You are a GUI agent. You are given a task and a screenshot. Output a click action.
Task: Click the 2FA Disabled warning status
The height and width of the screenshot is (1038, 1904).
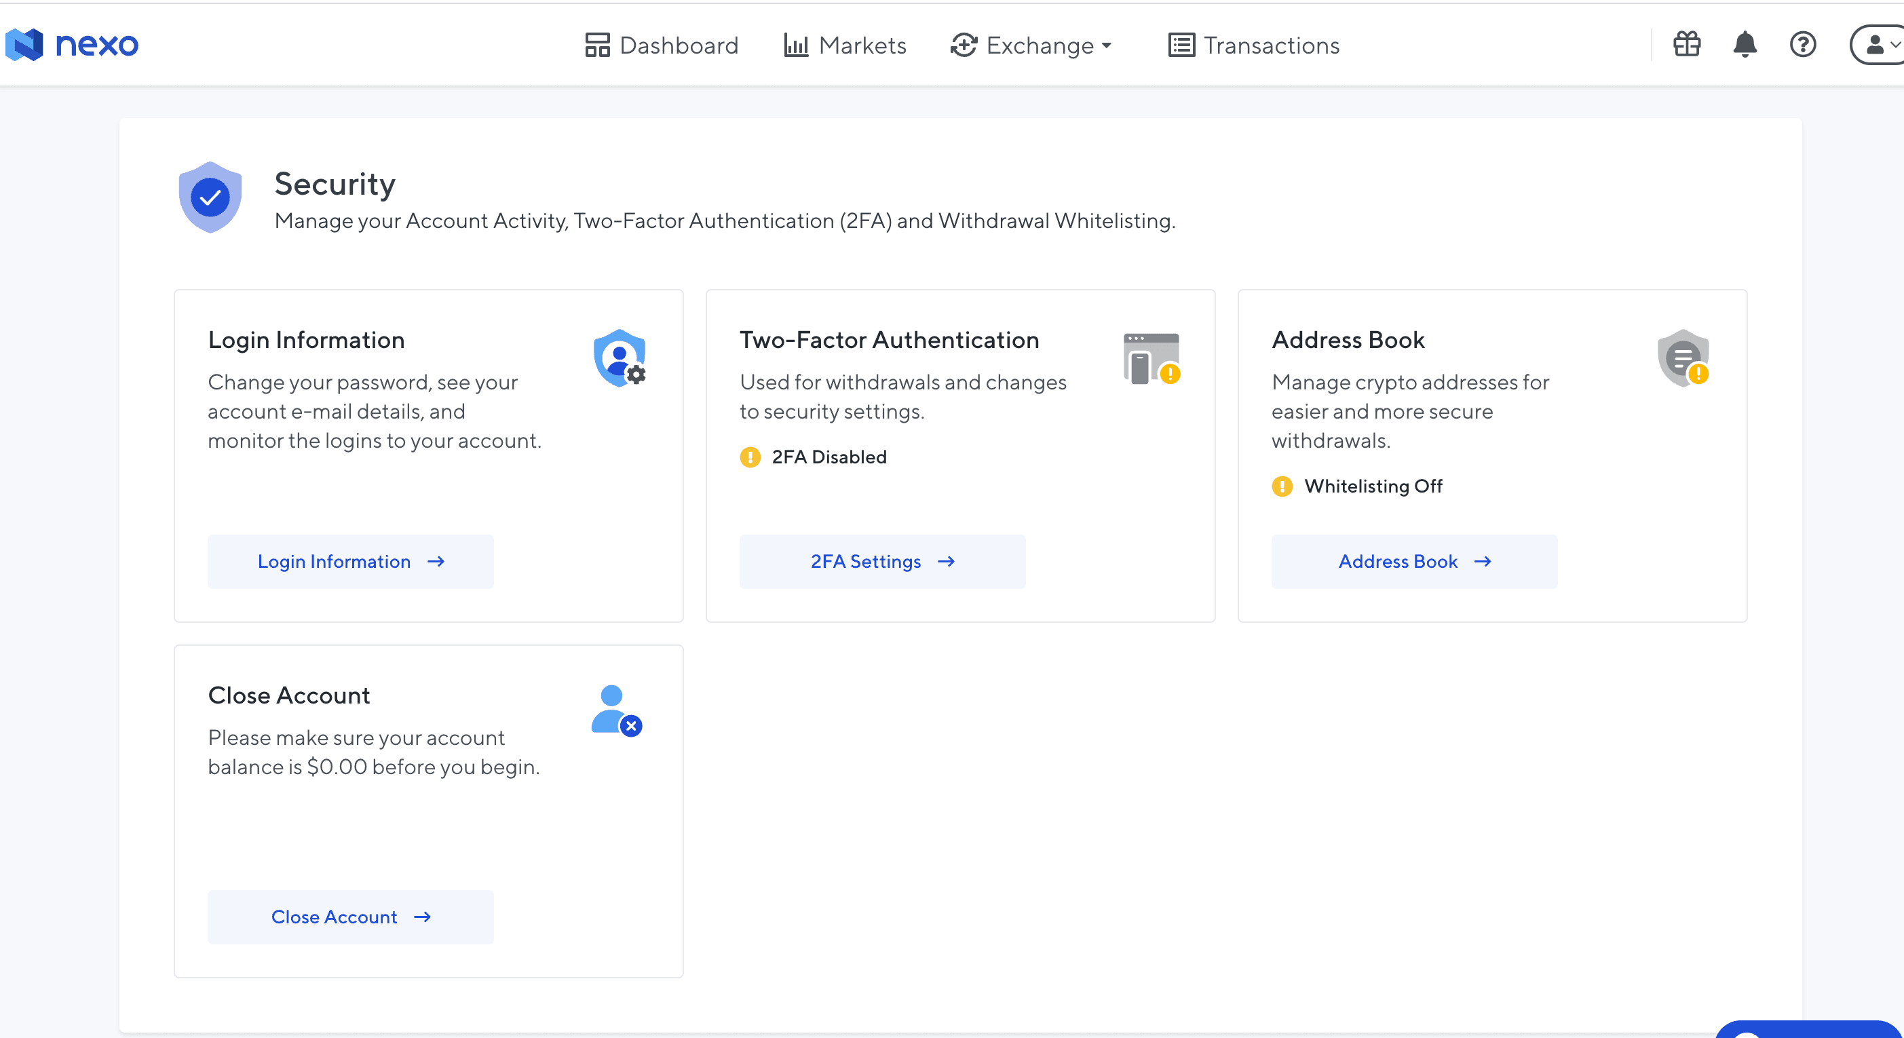click(x=813, y=457)
